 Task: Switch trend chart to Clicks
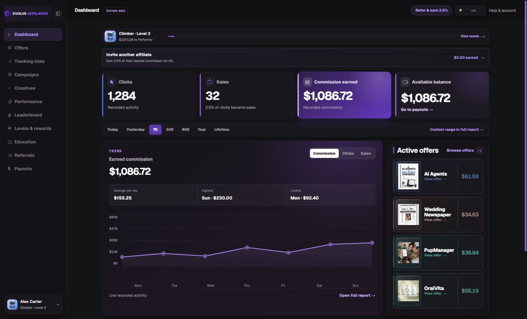click(348, 153)
